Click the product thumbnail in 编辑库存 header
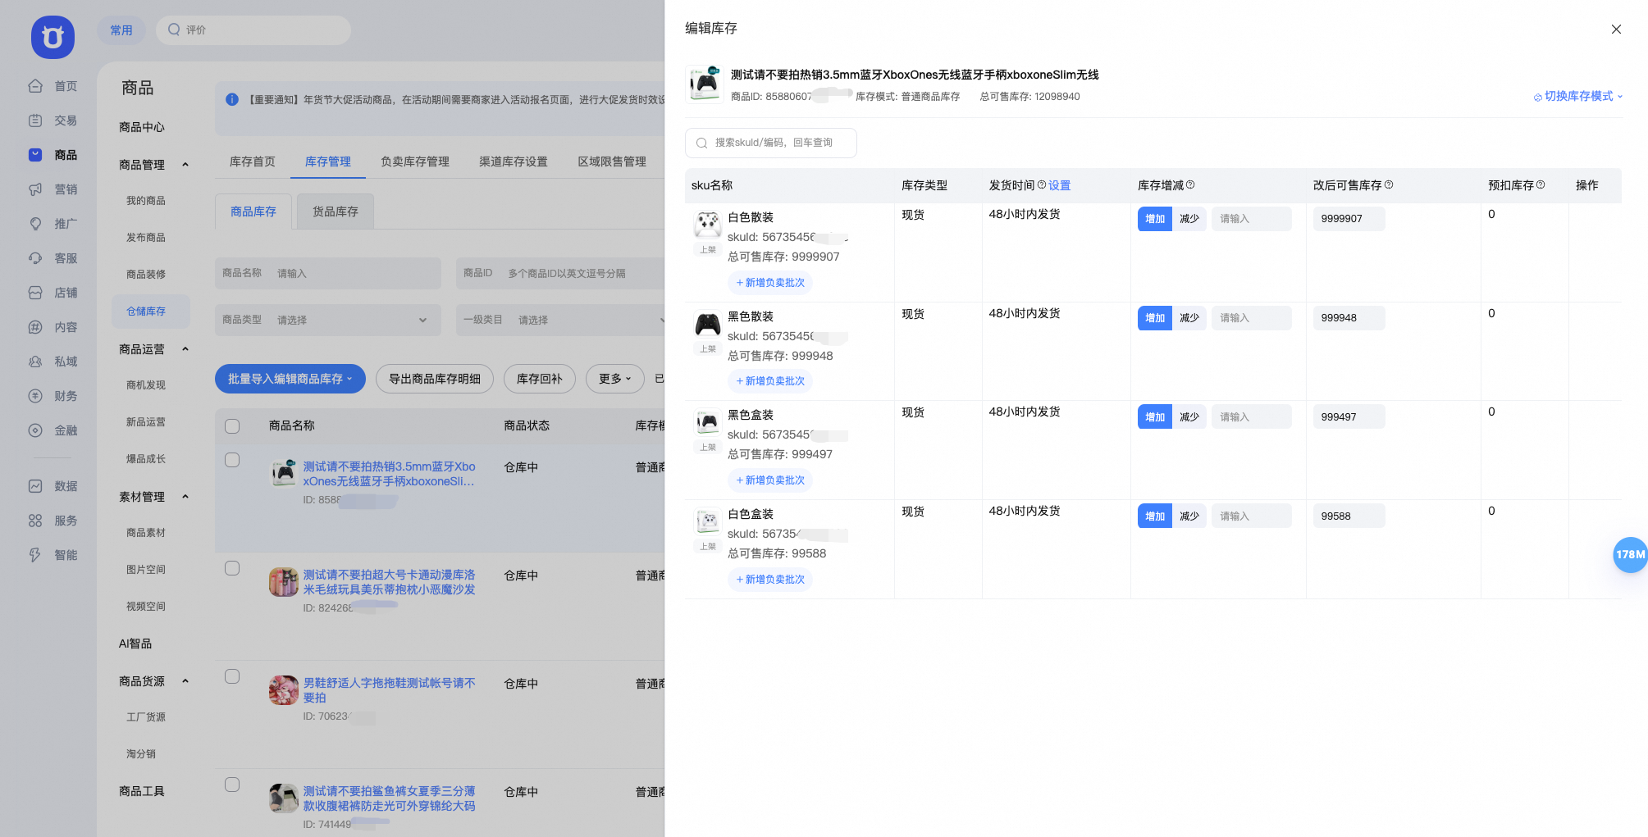This screenshot has width=1648, height=837. pos(705,84)
